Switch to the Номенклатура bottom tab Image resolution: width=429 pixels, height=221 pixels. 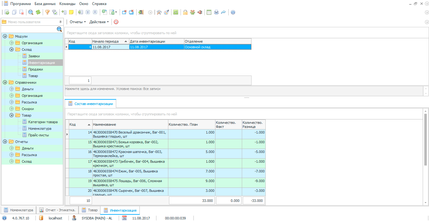pyautogui.click(x=19, y=210)
